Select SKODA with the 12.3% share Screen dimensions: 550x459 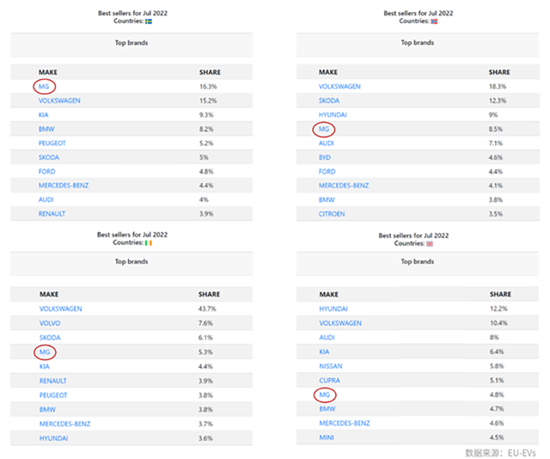329,101
